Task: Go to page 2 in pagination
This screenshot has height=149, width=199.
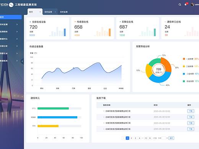Action: pyautogui.click(x=131, y=138)
